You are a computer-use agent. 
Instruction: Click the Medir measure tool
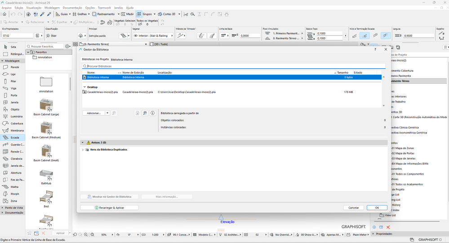point(128,14)
